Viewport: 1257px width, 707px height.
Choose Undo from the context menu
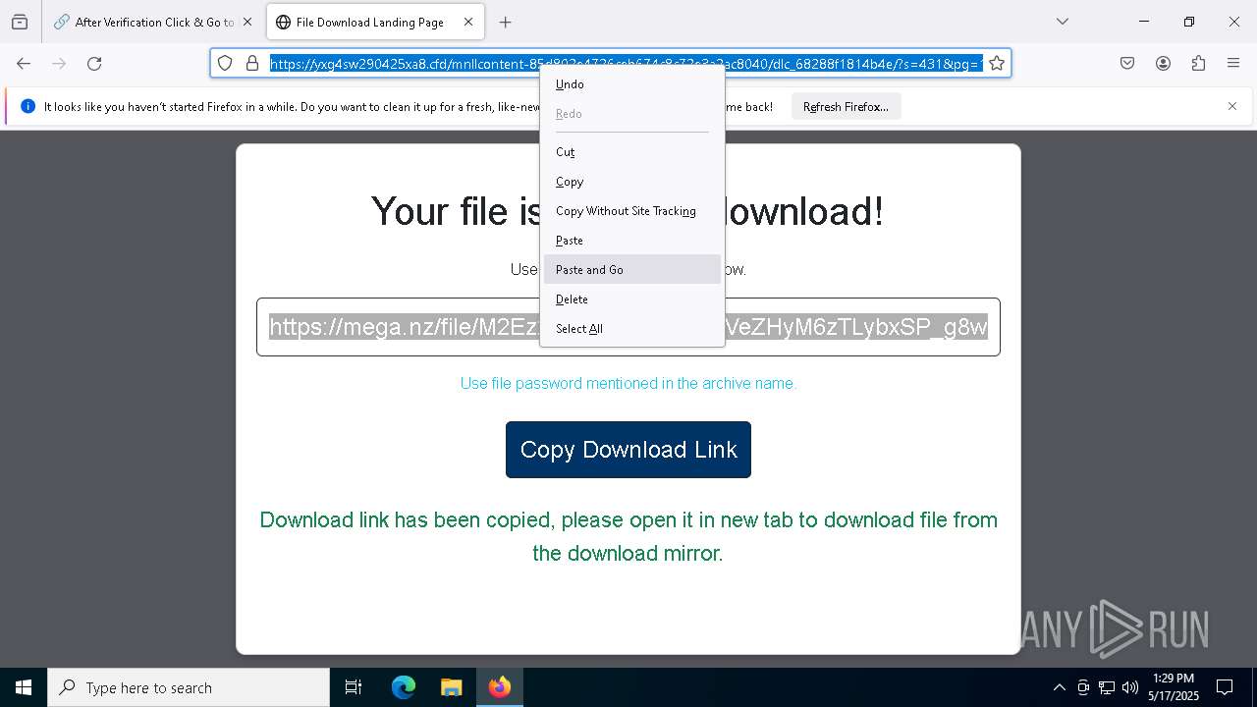[x=632, y=84]
